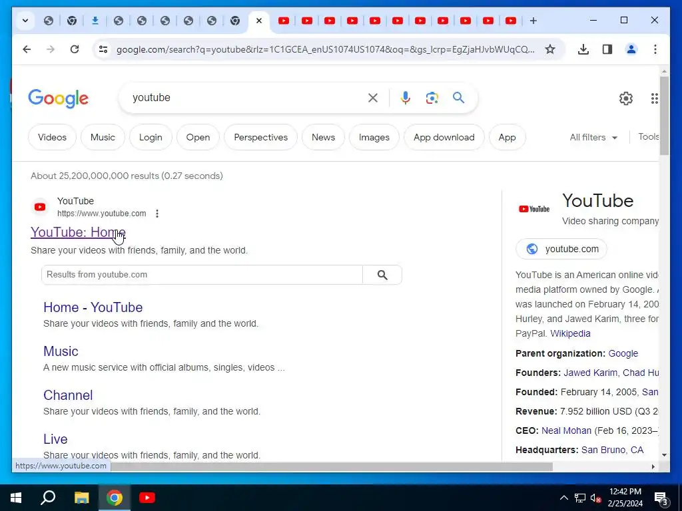Open the notification center with 3 notifications
The image size is (682, 511).
[661, 498]
